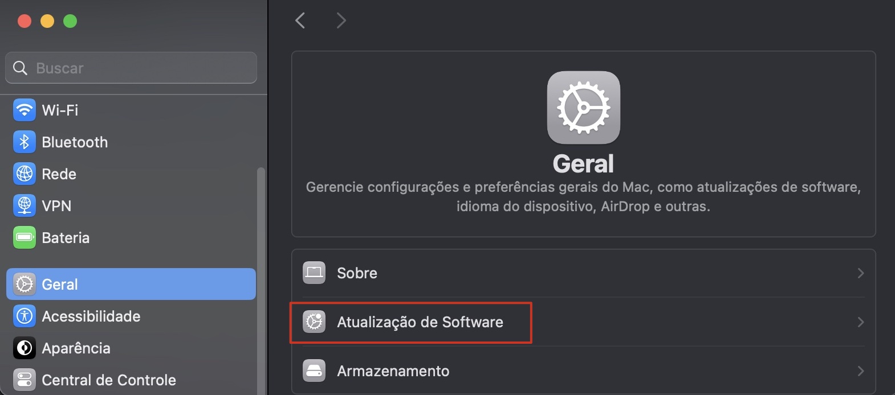
Task: Select the Wi-Fi icon in the sidebar
Action: click(x=23, y=110)
